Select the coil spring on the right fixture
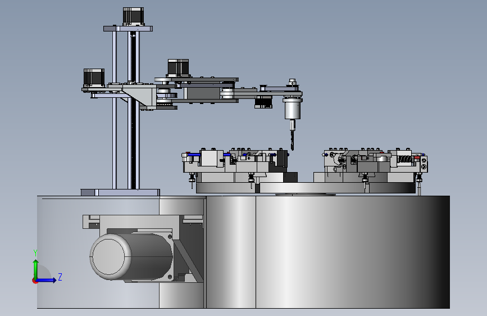Screen dimensions: 487x316 (404, 159)
